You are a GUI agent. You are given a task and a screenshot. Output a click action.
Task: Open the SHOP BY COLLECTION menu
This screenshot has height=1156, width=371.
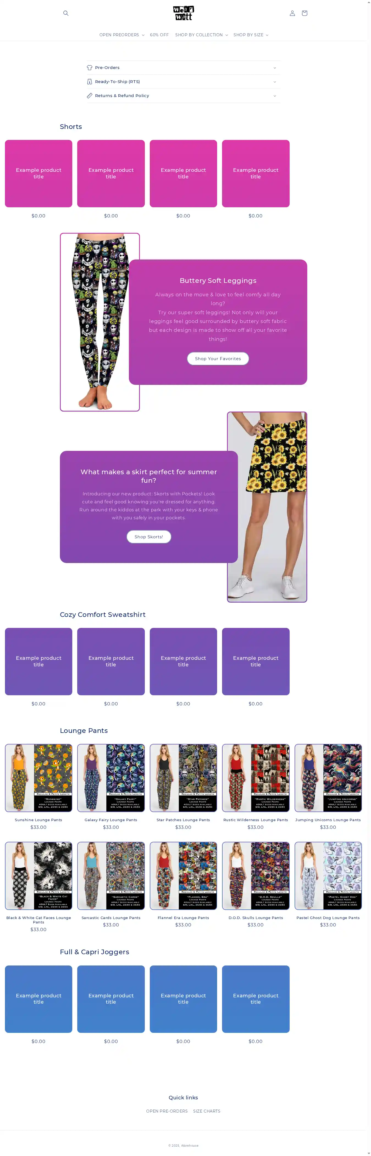tap(201, 35)
